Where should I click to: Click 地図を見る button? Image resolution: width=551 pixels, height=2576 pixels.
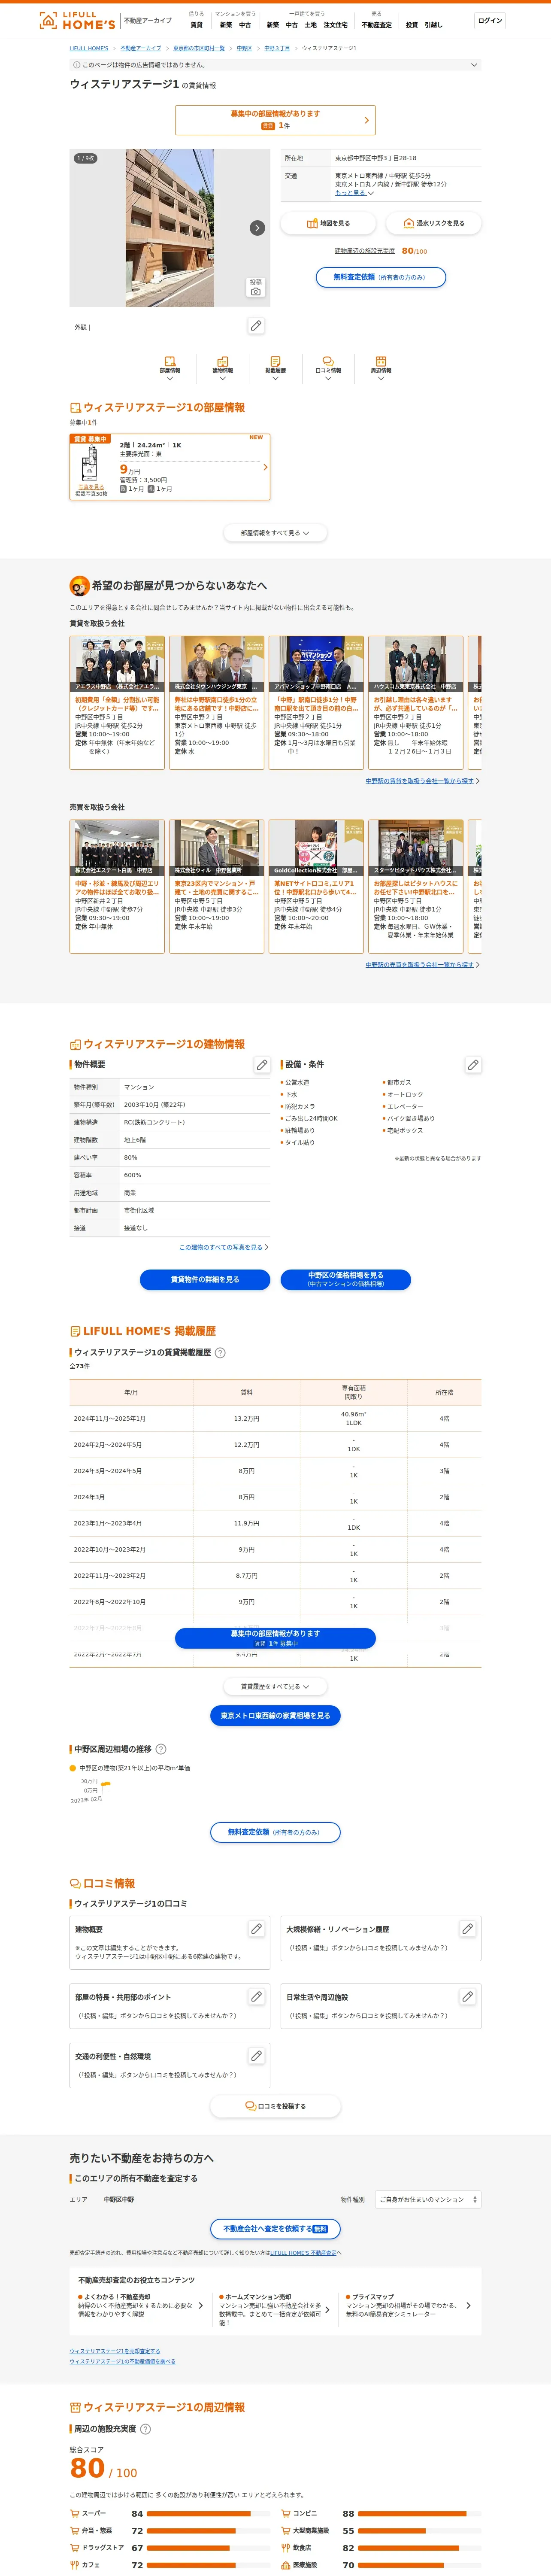coord(328,223)
